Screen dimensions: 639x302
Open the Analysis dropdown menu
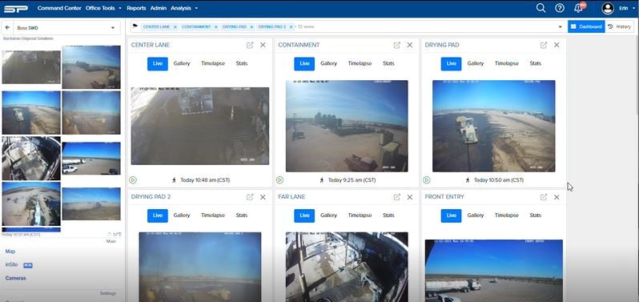[184, 8]
